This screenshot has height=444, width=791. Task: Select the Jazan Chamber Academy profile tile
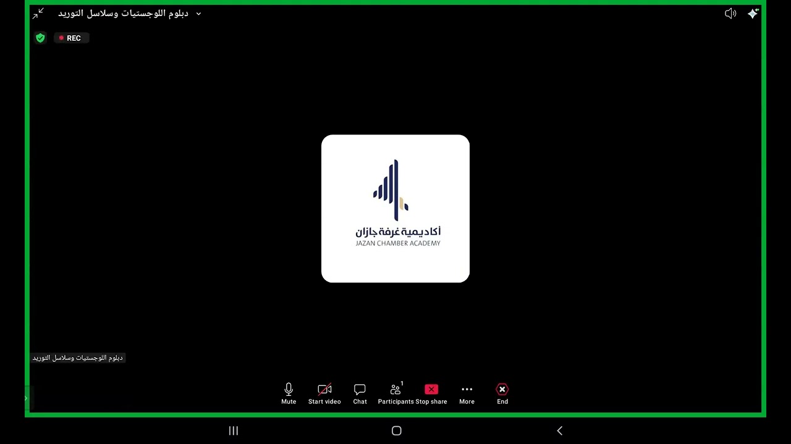(395, 208)
